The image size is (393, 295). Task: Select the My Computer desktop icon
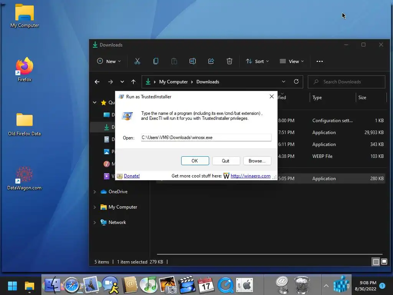(x=24, y=15)
